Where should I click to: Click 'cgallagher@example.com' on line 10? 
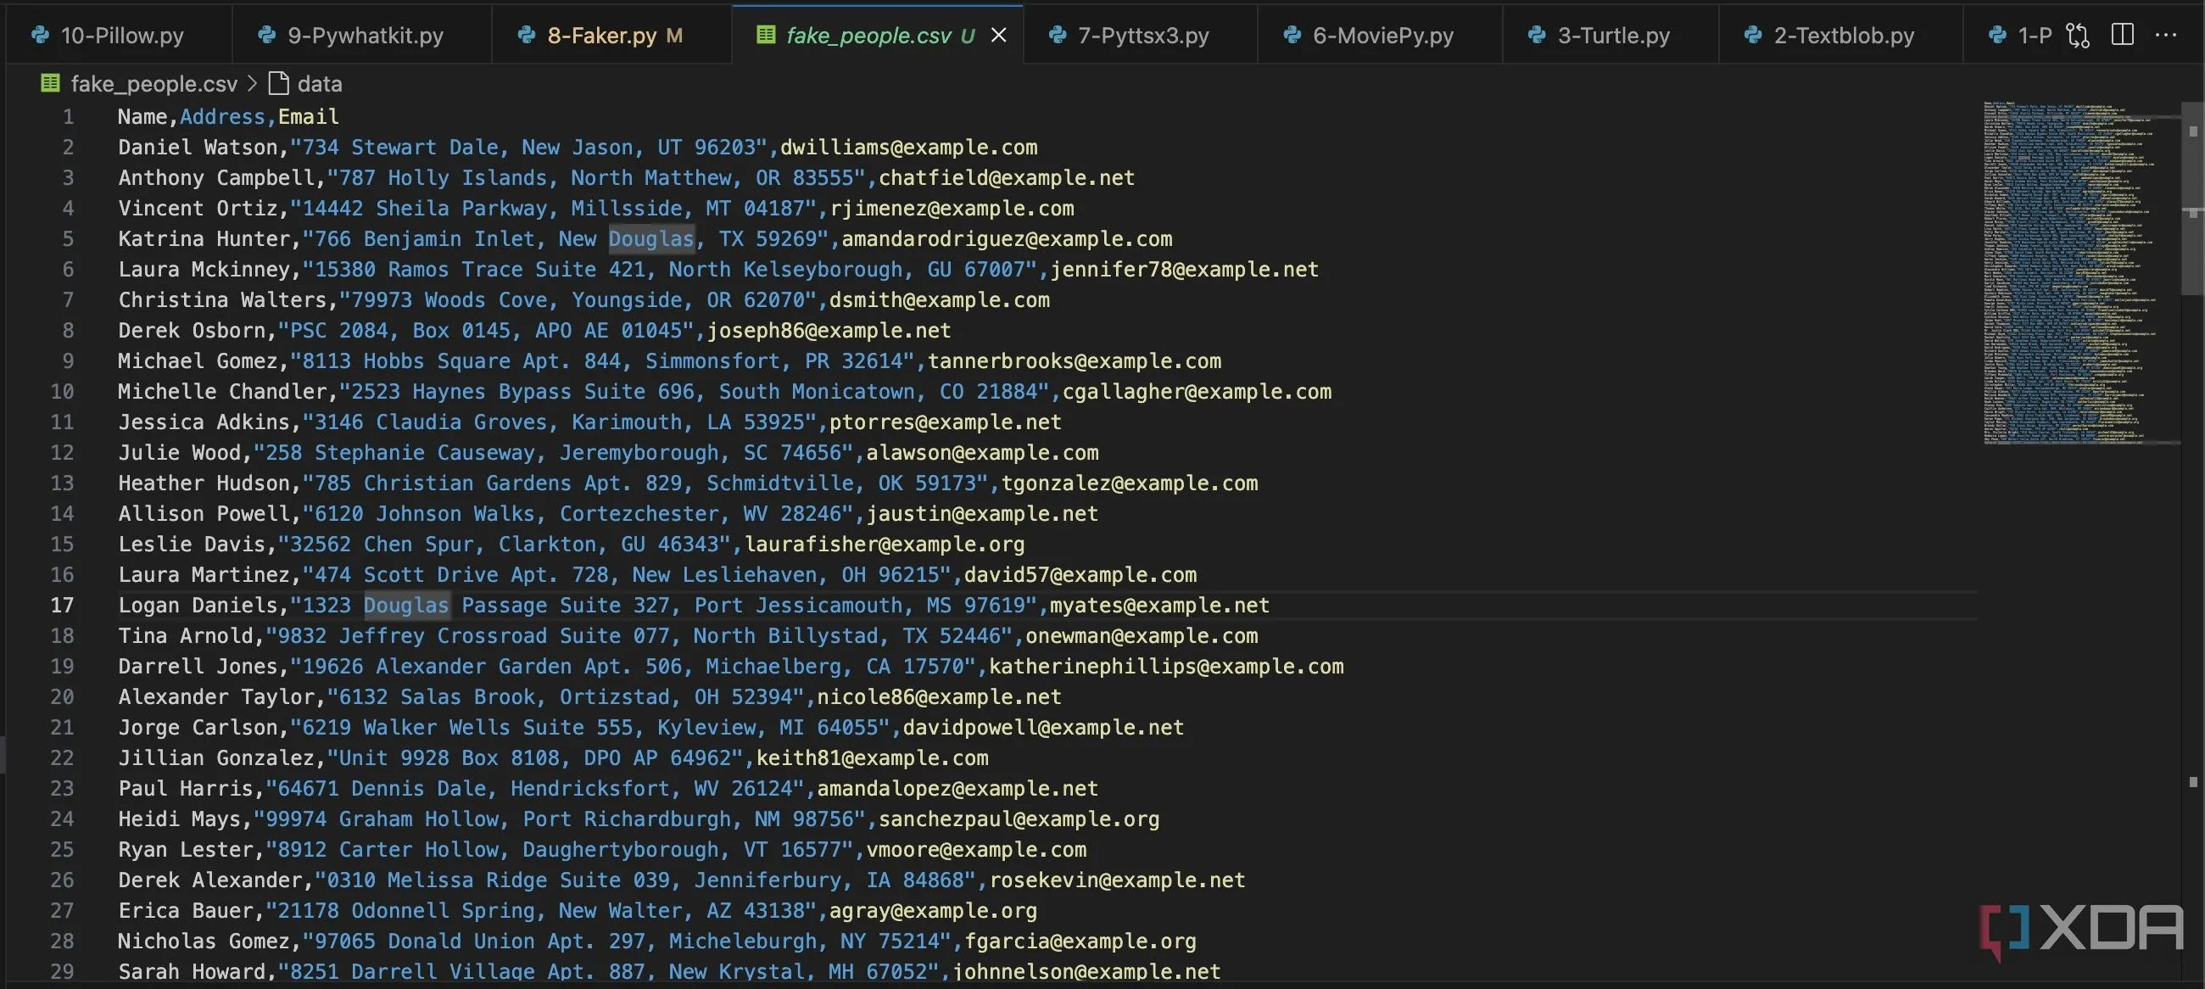[x=1197, y=391]
